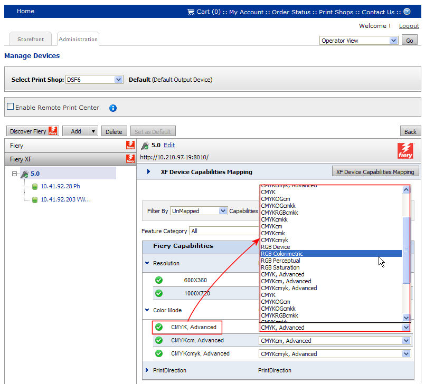Open the help question mark icon
The image size is (425, 384).
[x=407, y=12]
